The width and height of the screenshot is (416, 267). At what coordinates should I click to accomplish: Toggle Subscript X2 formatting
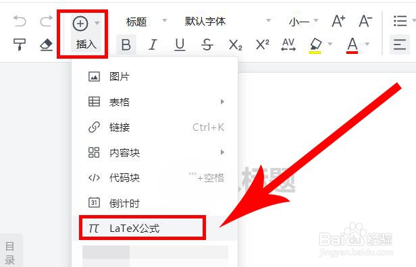point(235,44)
